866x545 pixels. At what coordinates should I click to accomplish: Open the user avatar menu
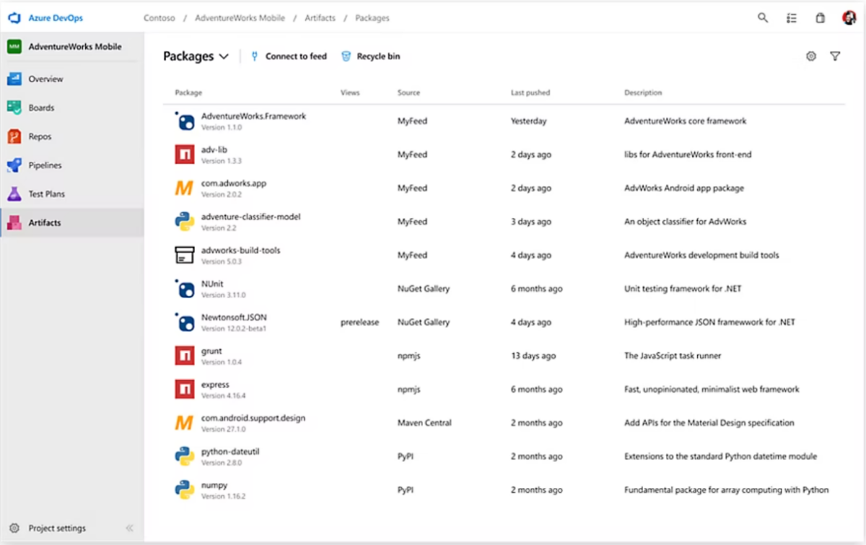click(x=847, y=17)
